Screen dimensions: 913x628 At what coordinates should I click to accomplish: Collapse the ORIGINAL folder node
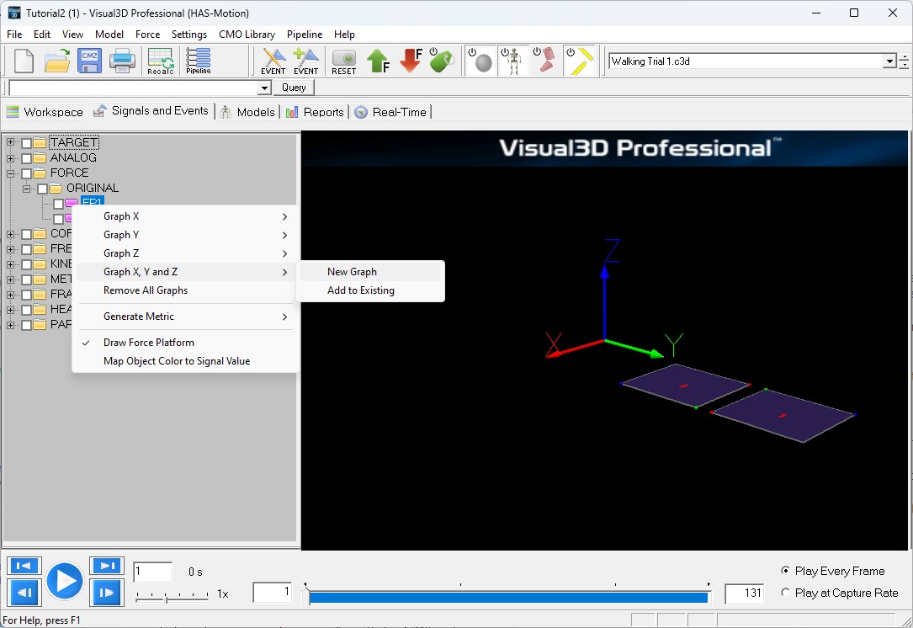(x=26, y=189)
